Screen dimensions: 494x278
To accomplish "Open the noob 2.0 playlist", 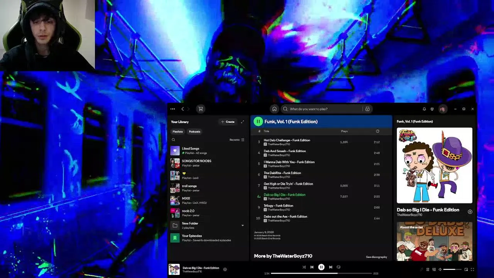I will pyautogui.click(x=208, y=213).
